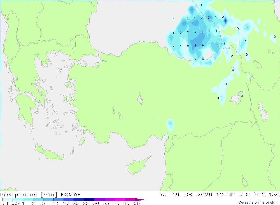280x205 pixels.
Task: Select the 35–40 mm magenta legend swatch
Action: tap(109, 199)
